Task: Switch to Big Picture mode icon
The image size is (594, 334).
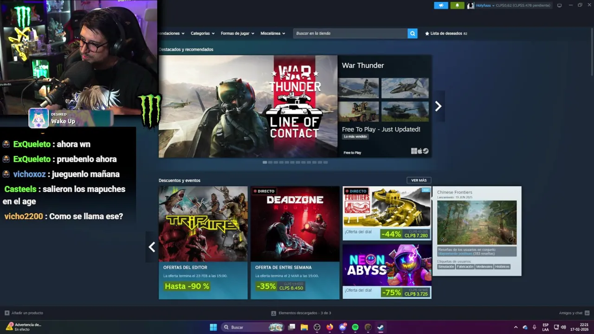Action: point(559,6)
